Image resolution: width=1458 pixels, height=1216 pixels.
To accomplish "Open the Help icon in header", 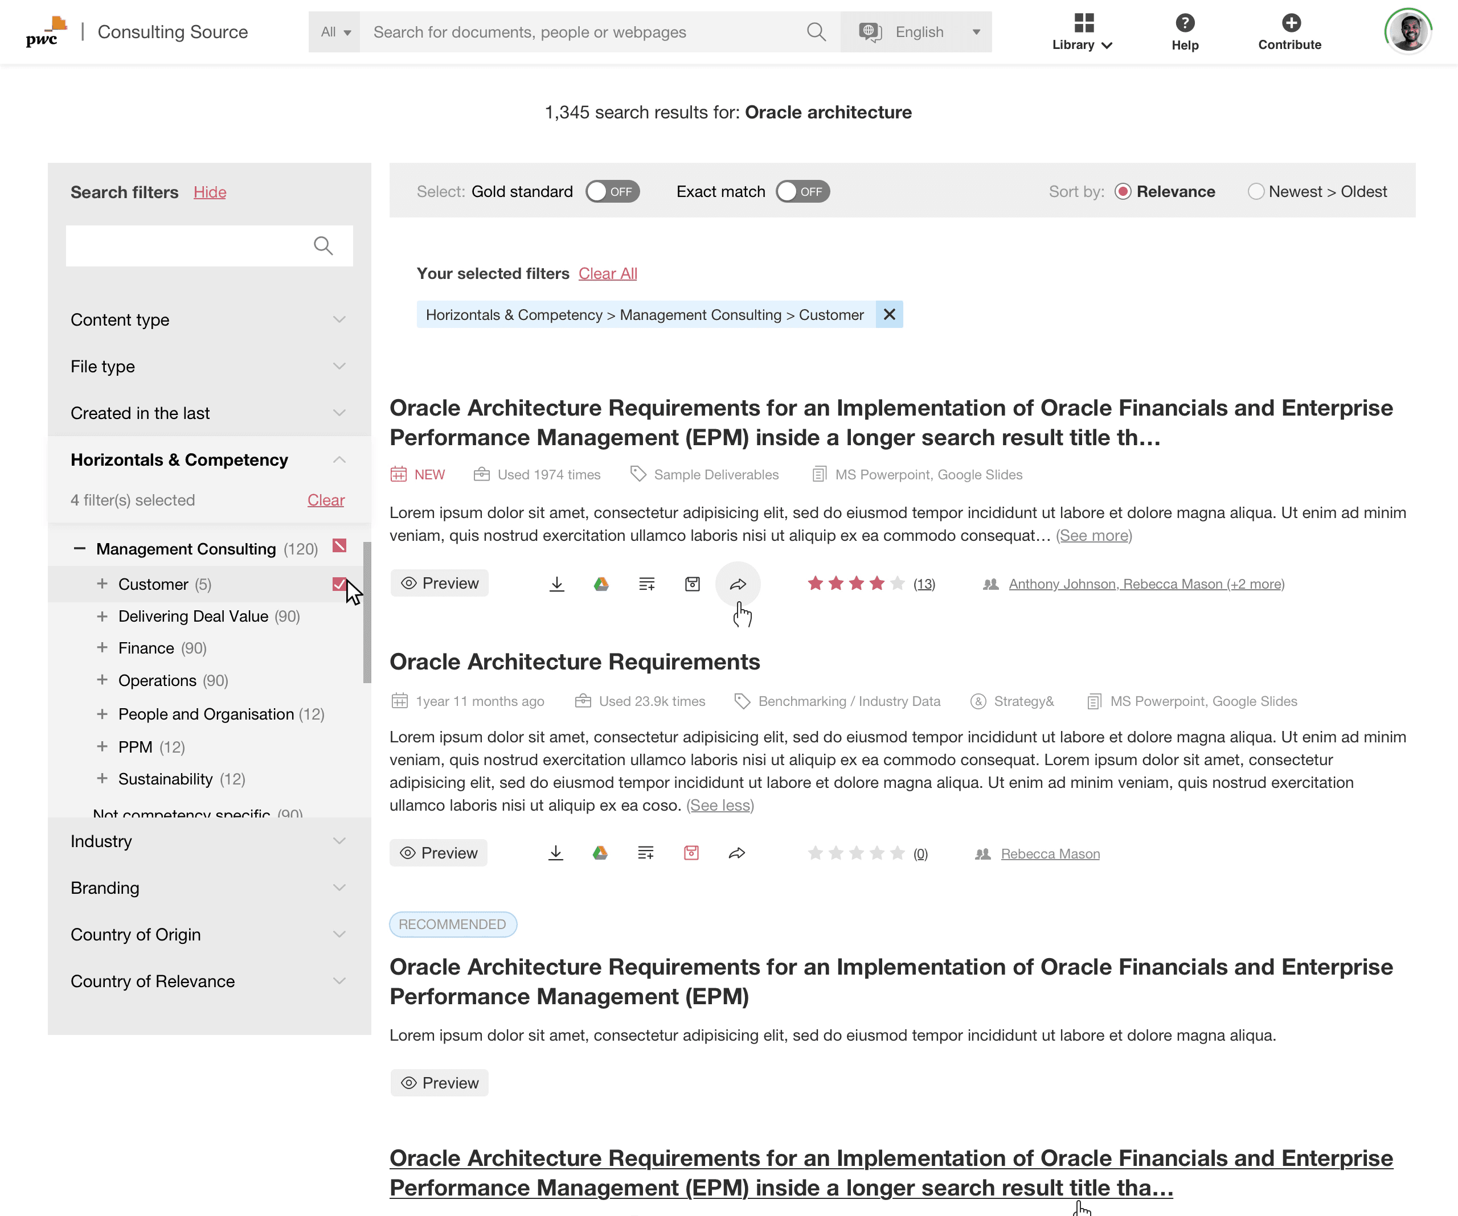I will [1185, 23].
